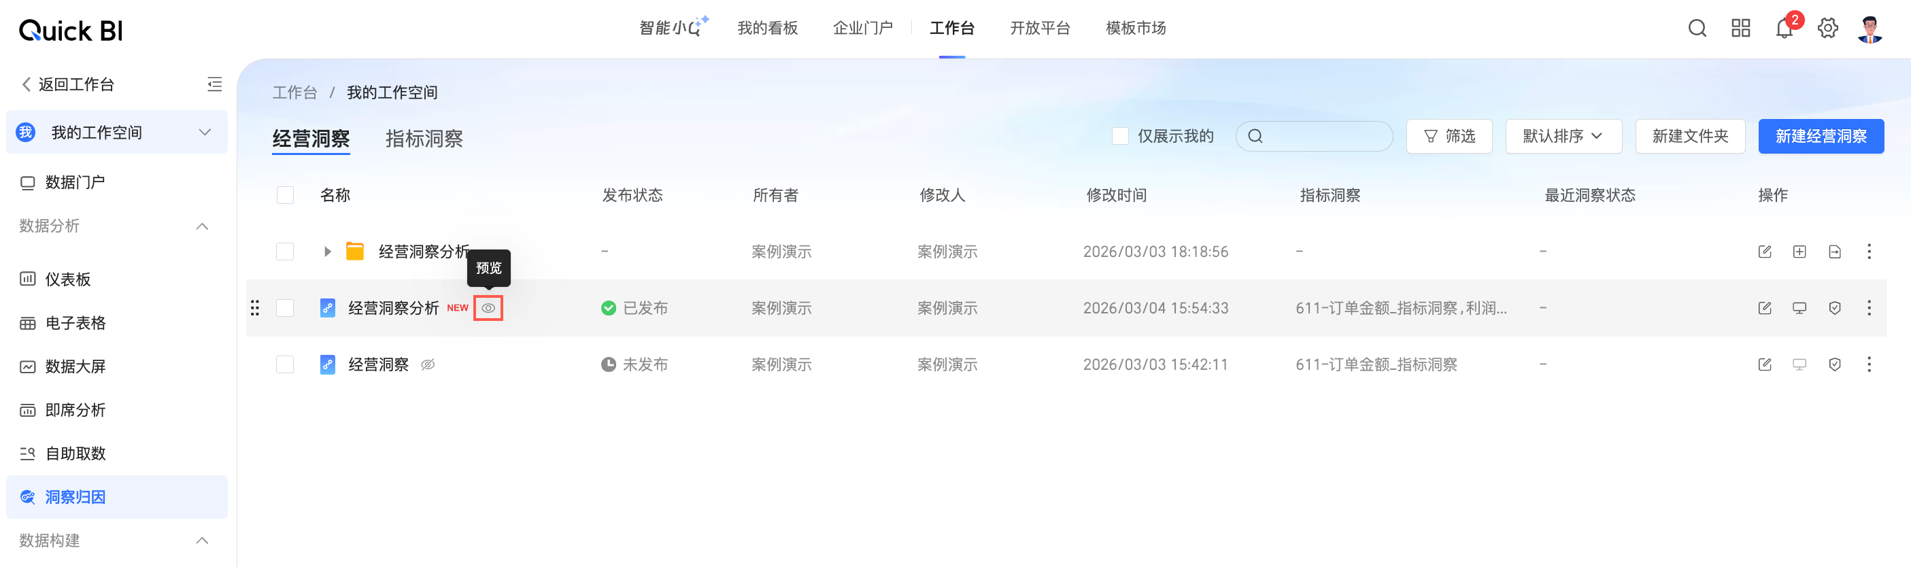Enable 仅展示我的 checkbox
Image resolution: width=1911 pixels, height=567 pixels.
coord(1120,136)
